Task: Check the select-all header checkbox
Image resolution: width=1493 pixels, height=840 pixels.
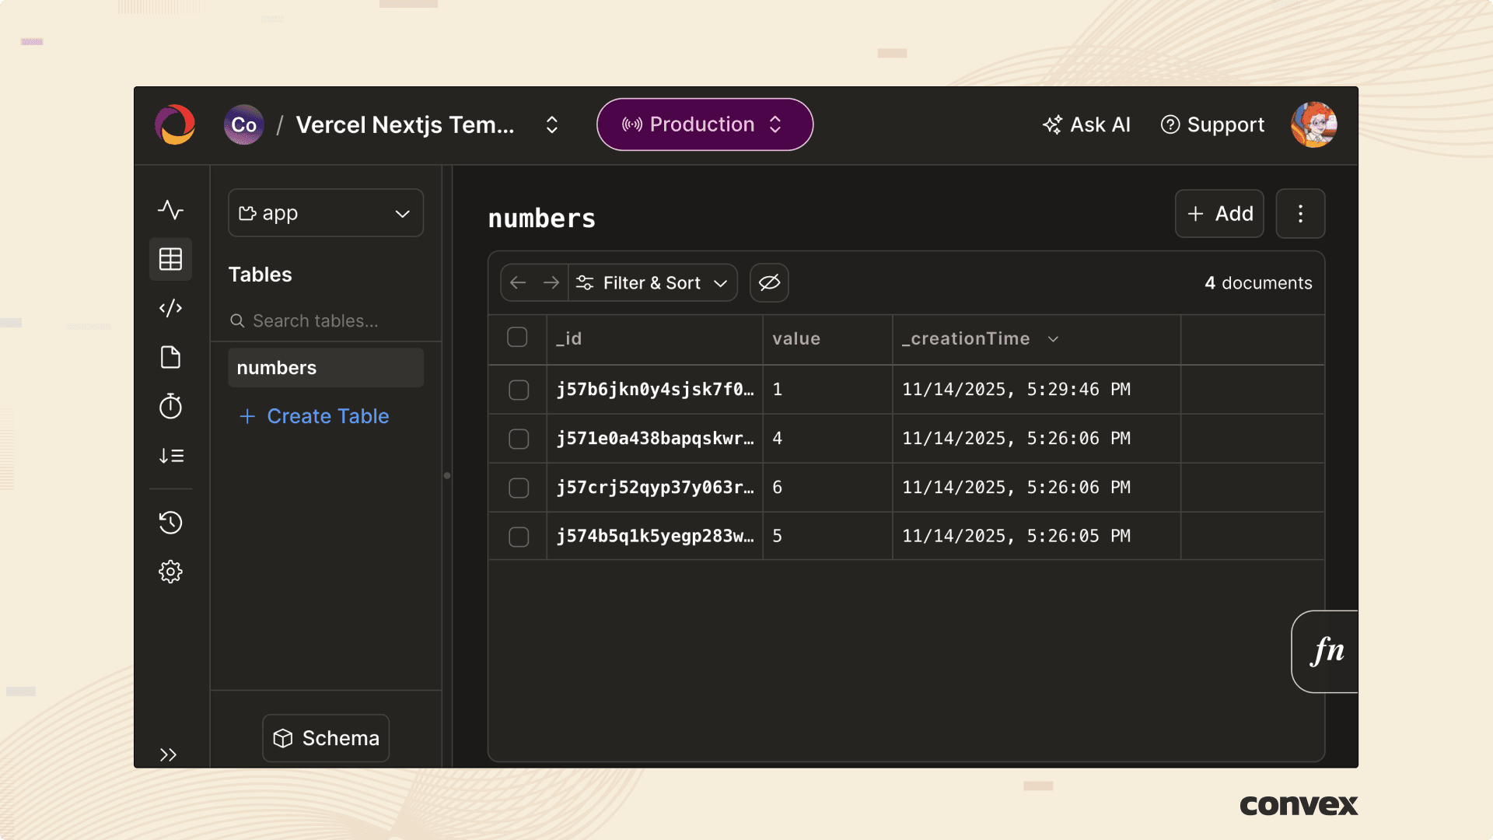Action: click(x=517, y=338)
